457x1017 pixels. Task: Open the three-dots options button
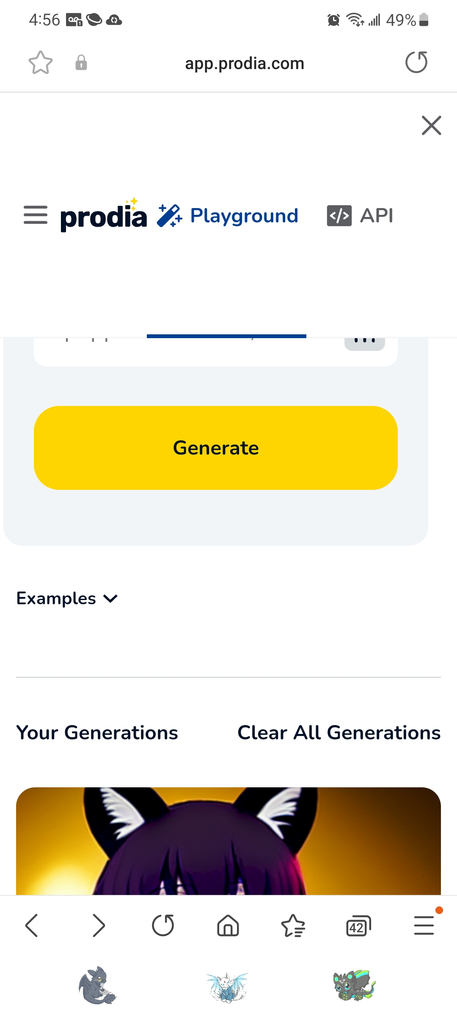point(365,342)
